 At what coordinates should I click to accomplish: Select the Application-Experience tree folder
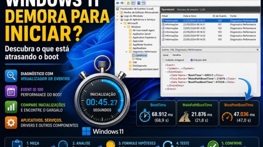[x=144, y=37]
